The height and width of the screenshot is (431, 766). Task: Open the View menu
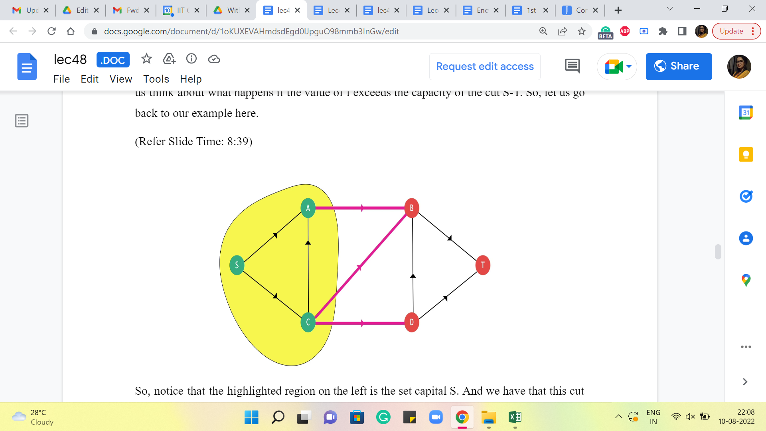pyautogui.click(x=120, y=79)
